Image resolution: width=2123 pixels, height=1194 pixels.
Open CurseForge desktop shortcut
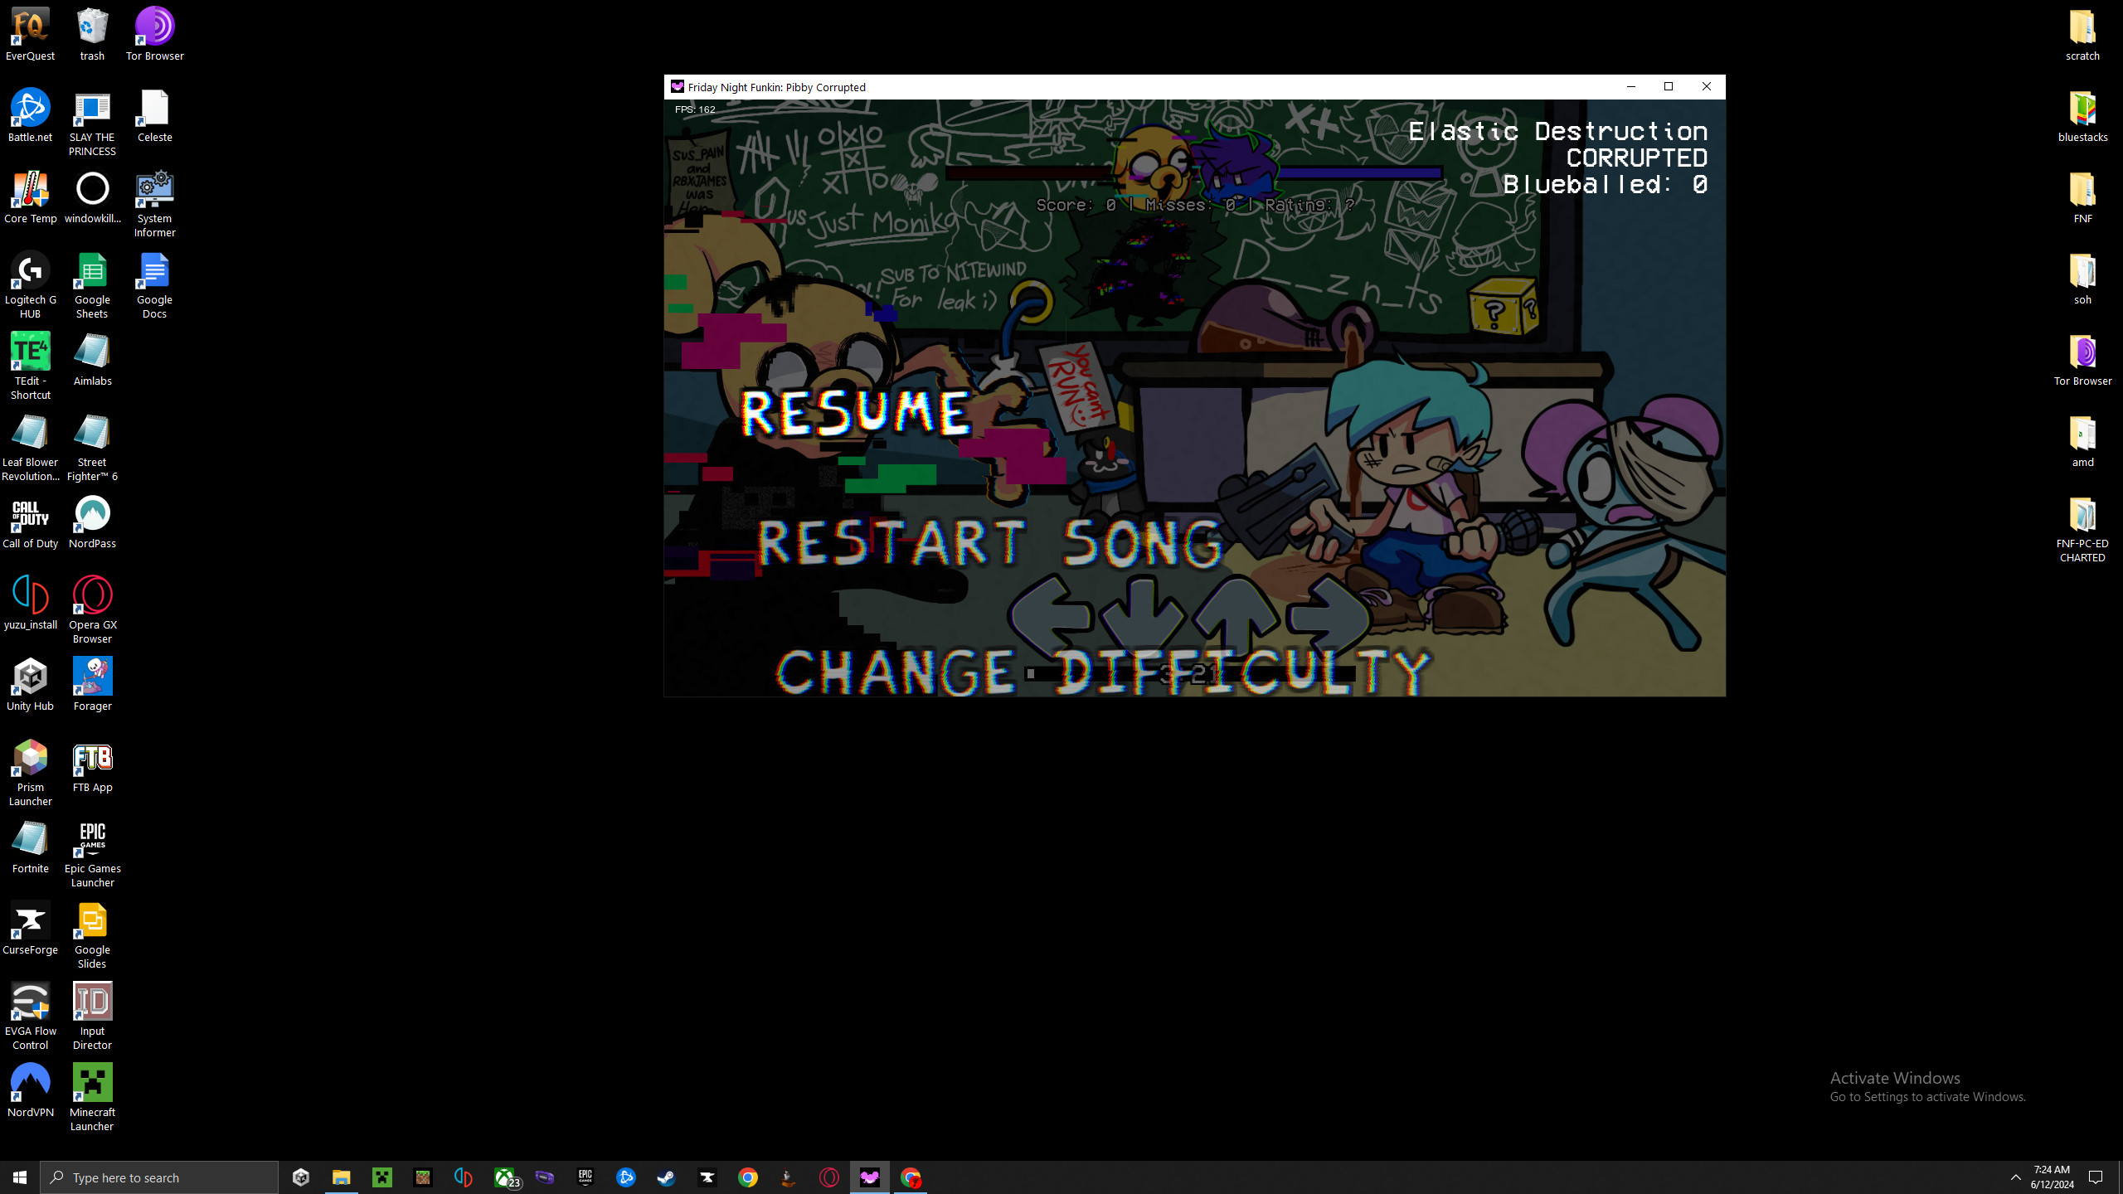pos(31,929)
